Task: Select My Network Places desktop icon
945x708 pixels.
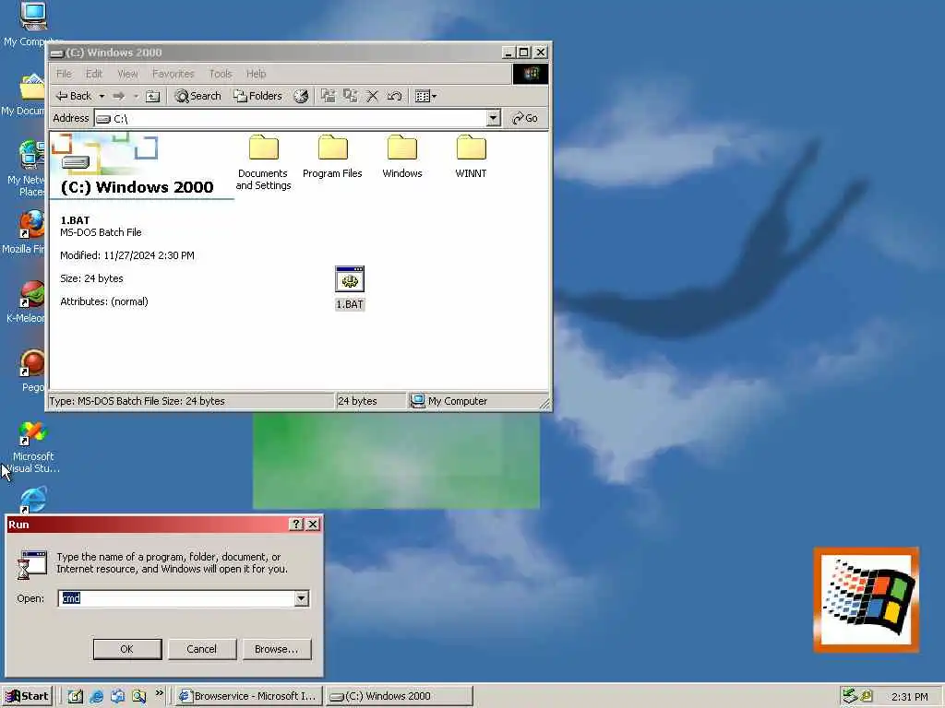Action: 27,168
